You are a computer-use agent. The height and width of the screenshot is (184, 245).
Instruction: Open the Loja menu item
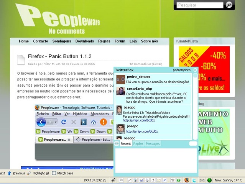133,41
